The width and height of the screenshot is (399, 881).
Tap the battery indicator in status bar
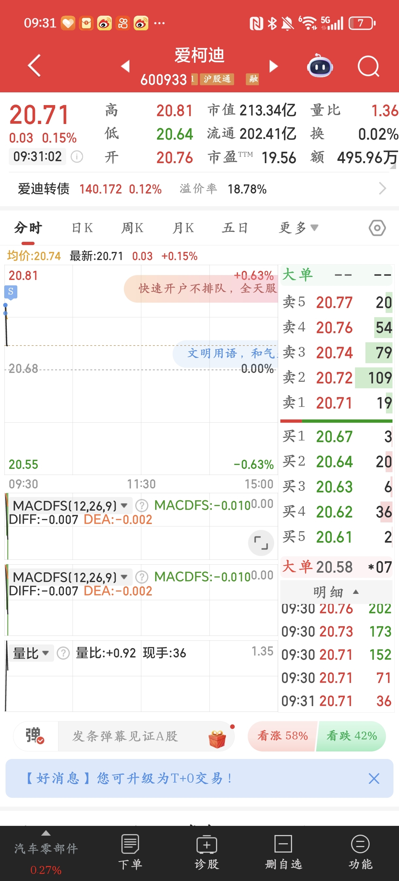point(362,23)
